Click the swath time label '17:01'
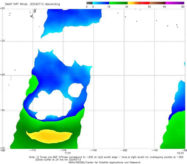The height and width of the screenshot is (164, 187). tap(68, 153)
